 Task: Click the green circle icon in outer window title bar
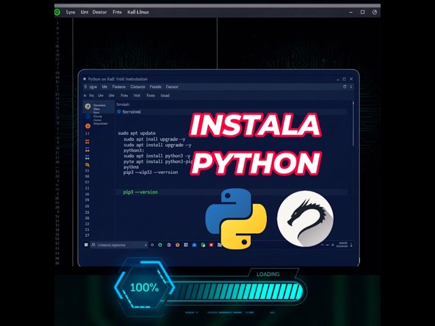click(57, 12)
